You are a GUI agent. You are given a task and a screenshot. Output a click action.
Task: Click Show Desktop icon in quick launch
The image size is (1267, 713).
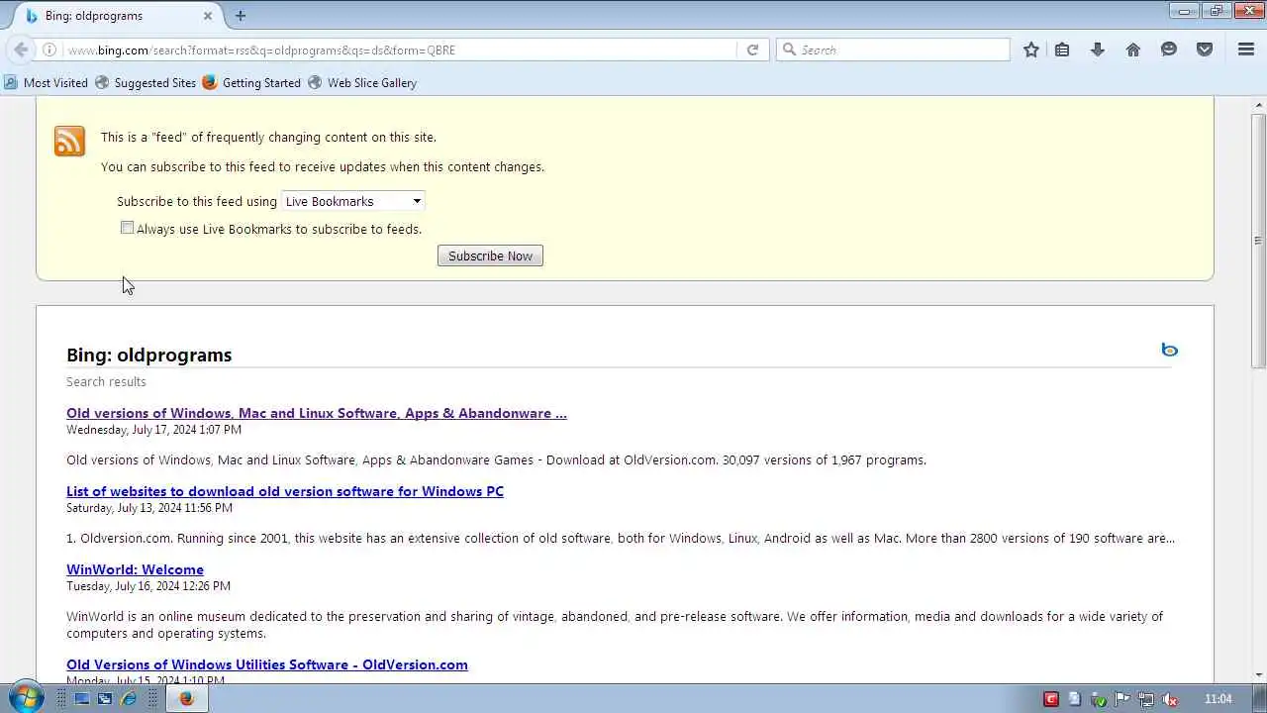[82, 698]
